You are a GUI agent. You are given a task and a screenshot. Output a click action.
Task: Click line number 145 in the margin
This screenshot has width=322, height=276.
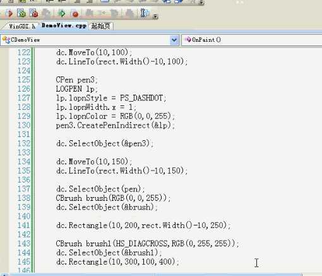click(24, 261)
